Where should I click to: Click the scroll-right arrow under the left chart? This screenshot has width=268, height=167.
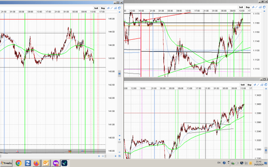[x=99, y=156]
